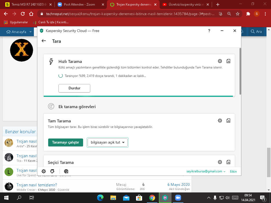Click Kaspersky support icon in footer
271x203 pixels.
(x=52, y=171)
